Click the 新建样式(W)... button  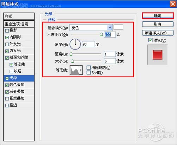[158, 33]
